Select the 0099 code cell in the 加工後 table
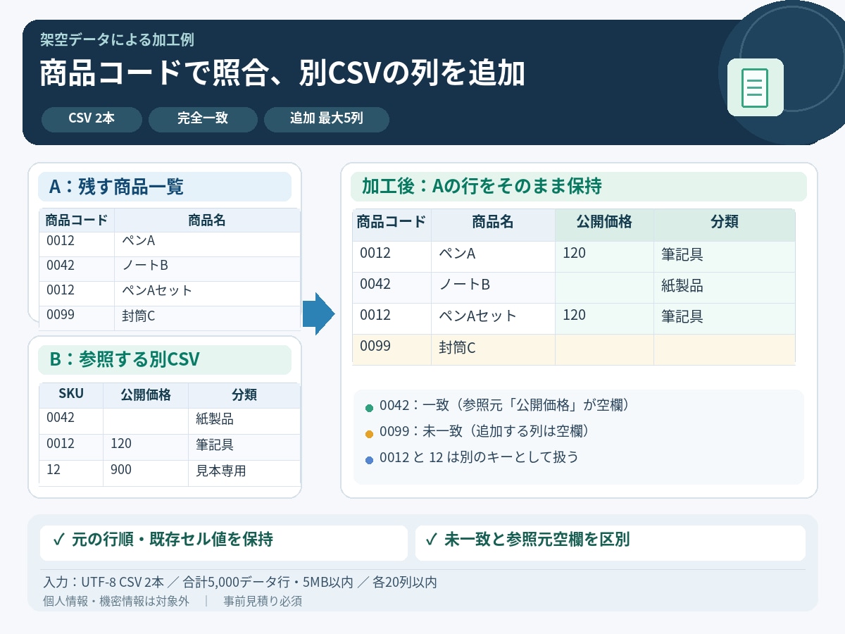Screen dimensions: 845x634 pos(392,349)
